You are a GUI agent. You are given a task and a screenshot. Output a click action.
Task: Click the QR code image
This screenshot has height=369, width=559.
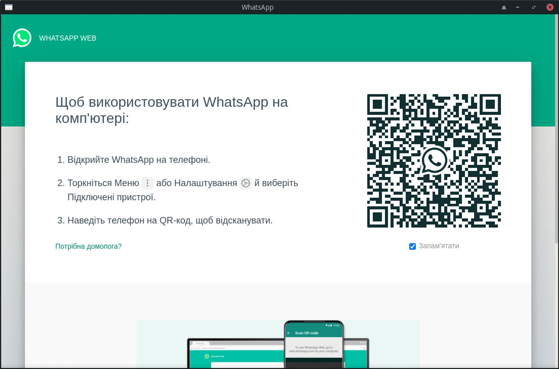434,161
